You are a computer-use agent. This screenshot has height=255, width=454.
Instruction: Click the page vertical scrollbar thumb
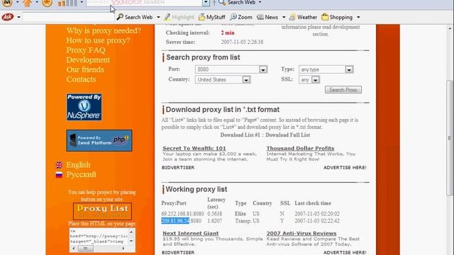pos(450,138)
